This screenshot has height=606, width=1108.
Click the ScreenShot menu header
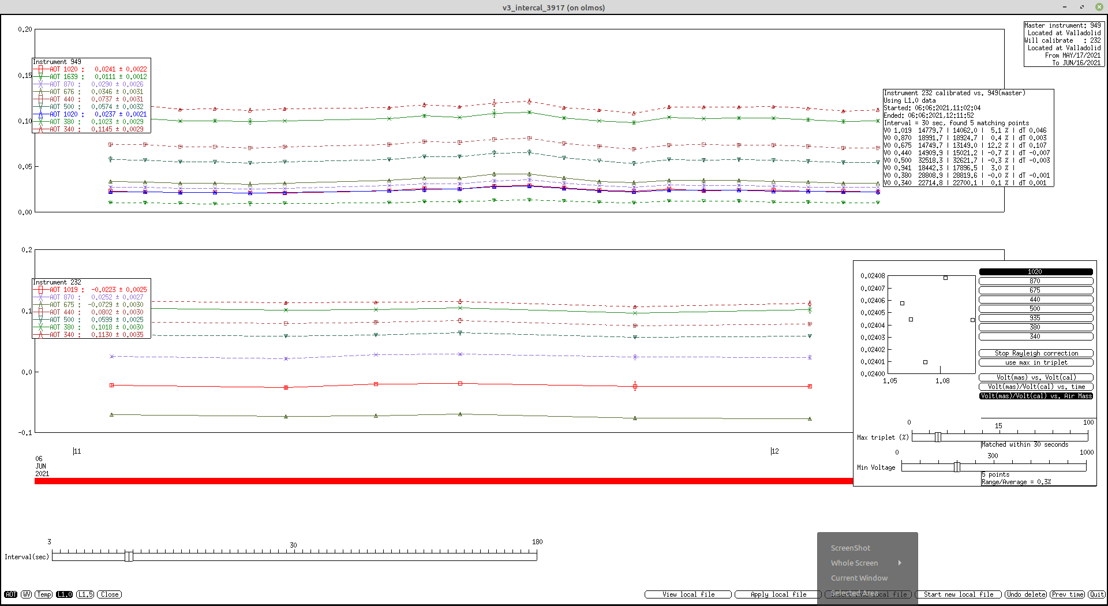tap(850, 548)
